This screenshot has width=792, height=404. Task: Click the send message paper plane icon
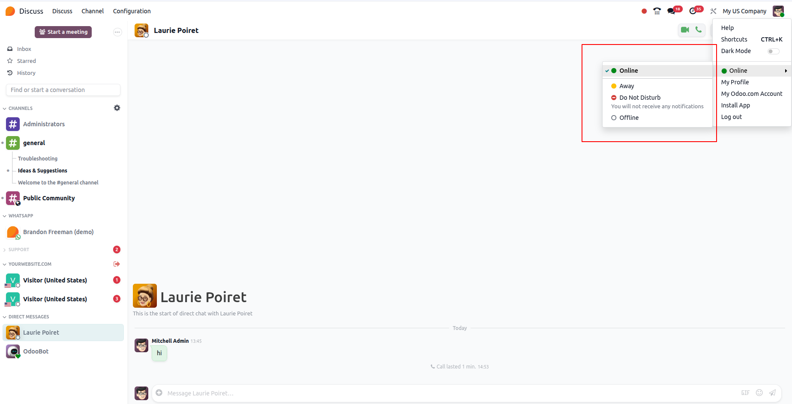[772, 393]
